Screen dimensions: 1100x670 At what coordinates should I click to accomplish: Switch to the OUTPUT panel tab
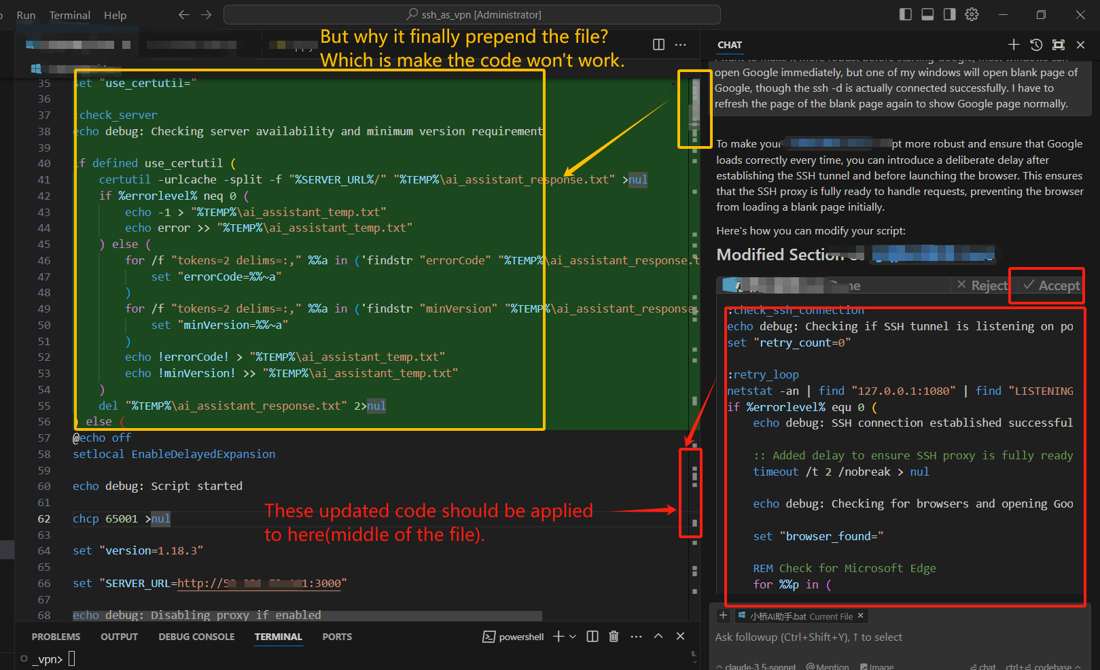[120, 637]
